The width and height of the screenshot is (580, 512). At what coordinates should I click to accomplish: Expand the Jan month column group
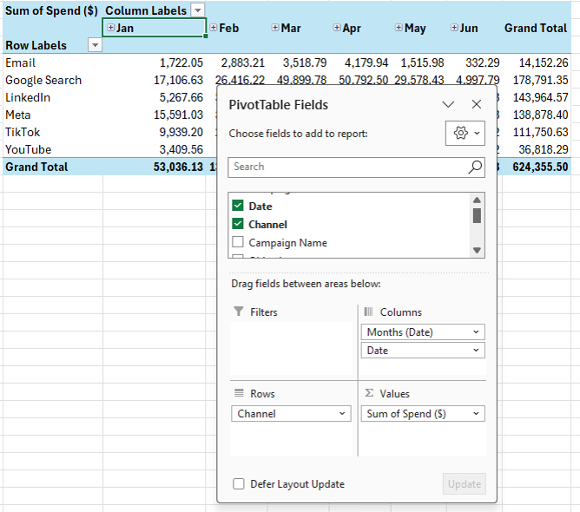point(110,28)
